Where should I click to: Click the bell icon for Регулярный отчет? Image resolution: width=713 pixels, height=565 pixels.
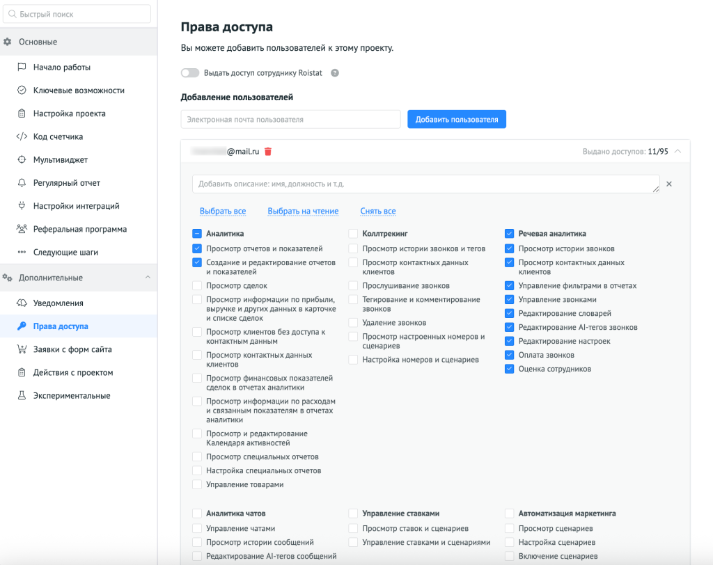[x=22, y=183]
